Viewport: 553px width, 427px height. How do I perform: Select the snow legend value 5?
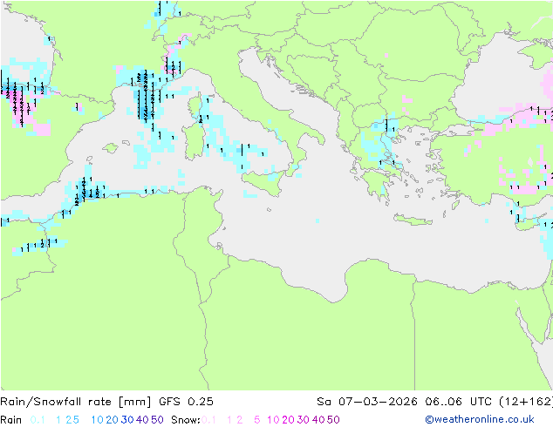256,420
